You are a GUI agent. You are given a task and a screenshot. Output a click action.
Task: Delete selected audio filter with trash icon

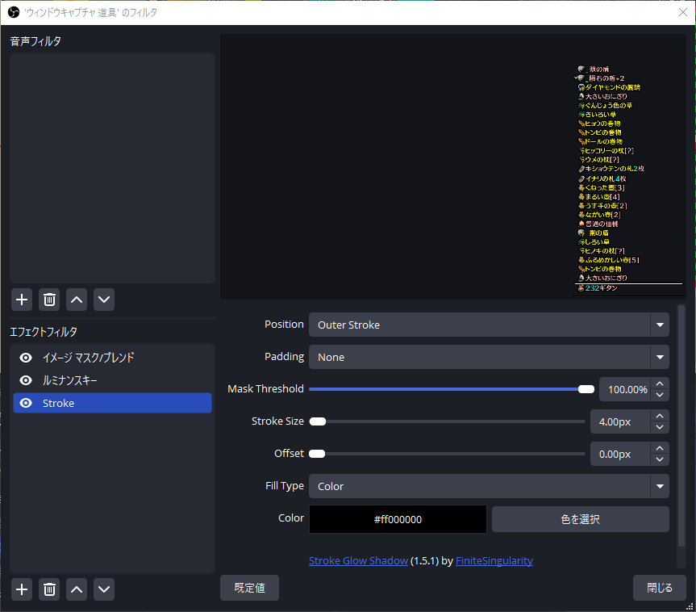(x=49, y=300)
